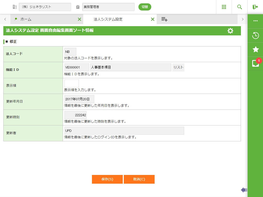The width and height of the screenshot is (263, 197).
Task: Open the history clock icon in sidebar
Action: tap(255, 35)
